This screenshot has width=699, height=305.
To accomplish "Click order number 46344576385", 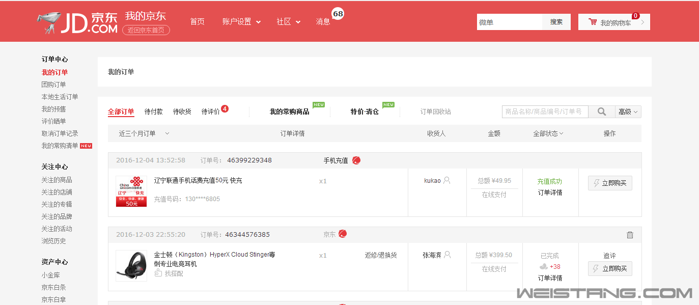I will (x=247, y=235).
